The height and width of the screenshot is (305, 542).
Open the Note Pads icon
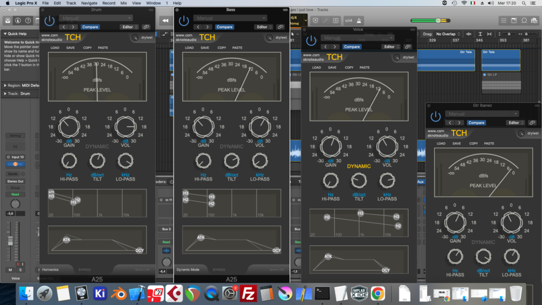pyautogui.click(x=514, y=20)
